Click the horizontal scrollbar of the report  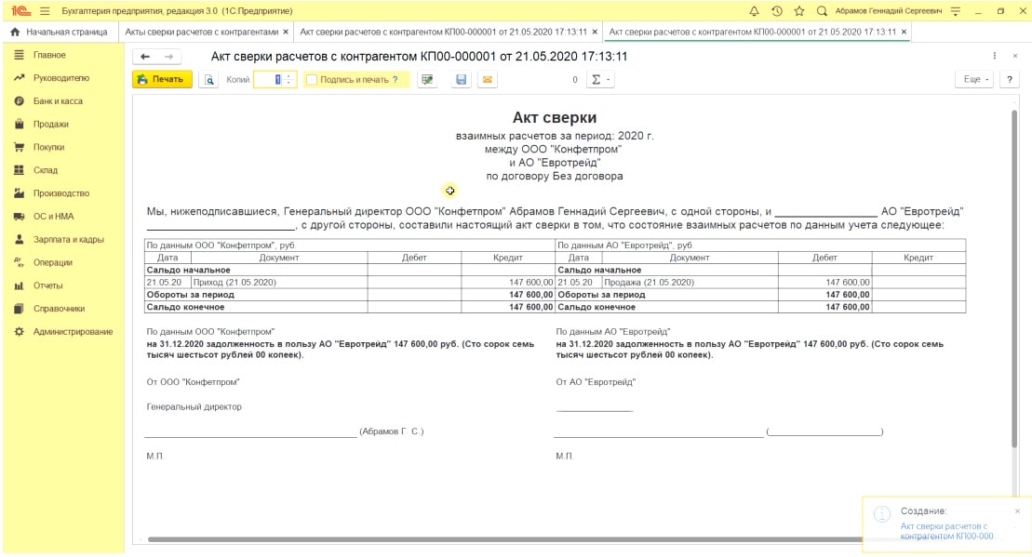(504, 539)
